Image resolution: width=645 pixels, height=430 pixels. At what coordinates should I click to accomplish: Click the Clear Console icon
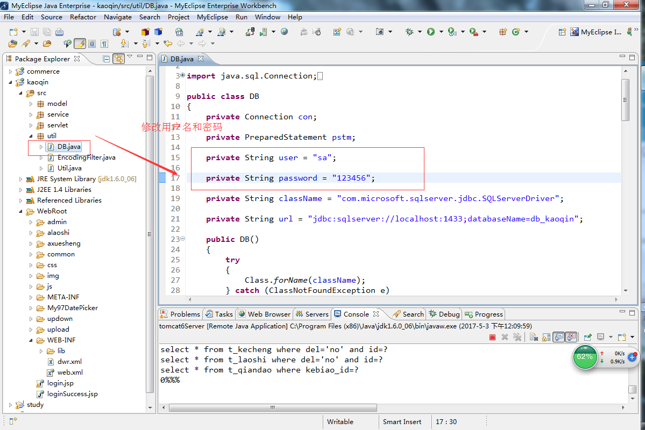point(534,337)
